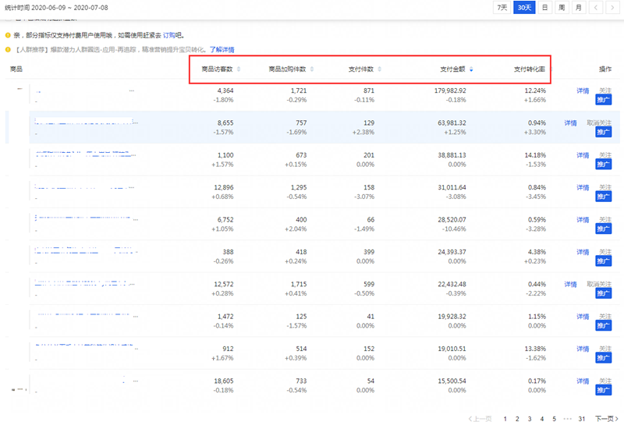Open 详情 for the 38,881.13 row
The image size is (624, 422).
coord(583,155)
